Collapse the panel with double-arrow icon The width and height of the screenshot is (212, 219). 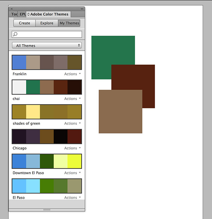point(82,9)
